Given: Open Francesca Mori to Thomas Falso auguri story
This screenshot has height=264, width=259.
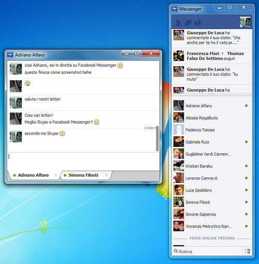Looking at the screenshot, I should (x=212, y=56).
